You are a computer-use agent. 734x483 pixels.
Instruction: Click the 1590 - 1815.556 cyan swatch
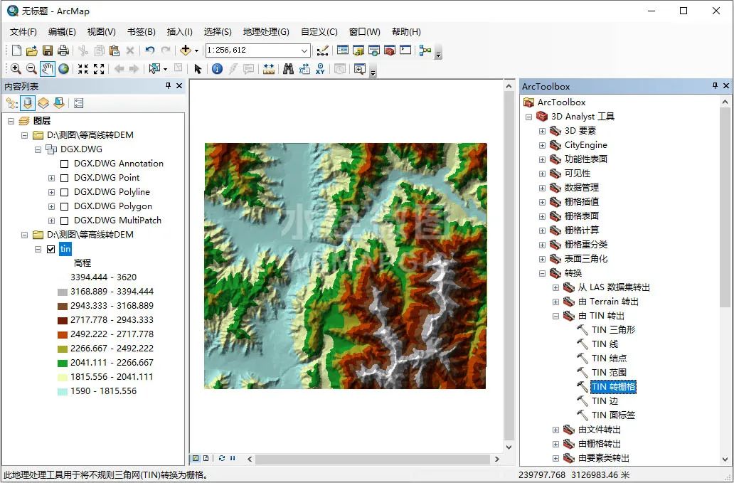pos(63,392)
